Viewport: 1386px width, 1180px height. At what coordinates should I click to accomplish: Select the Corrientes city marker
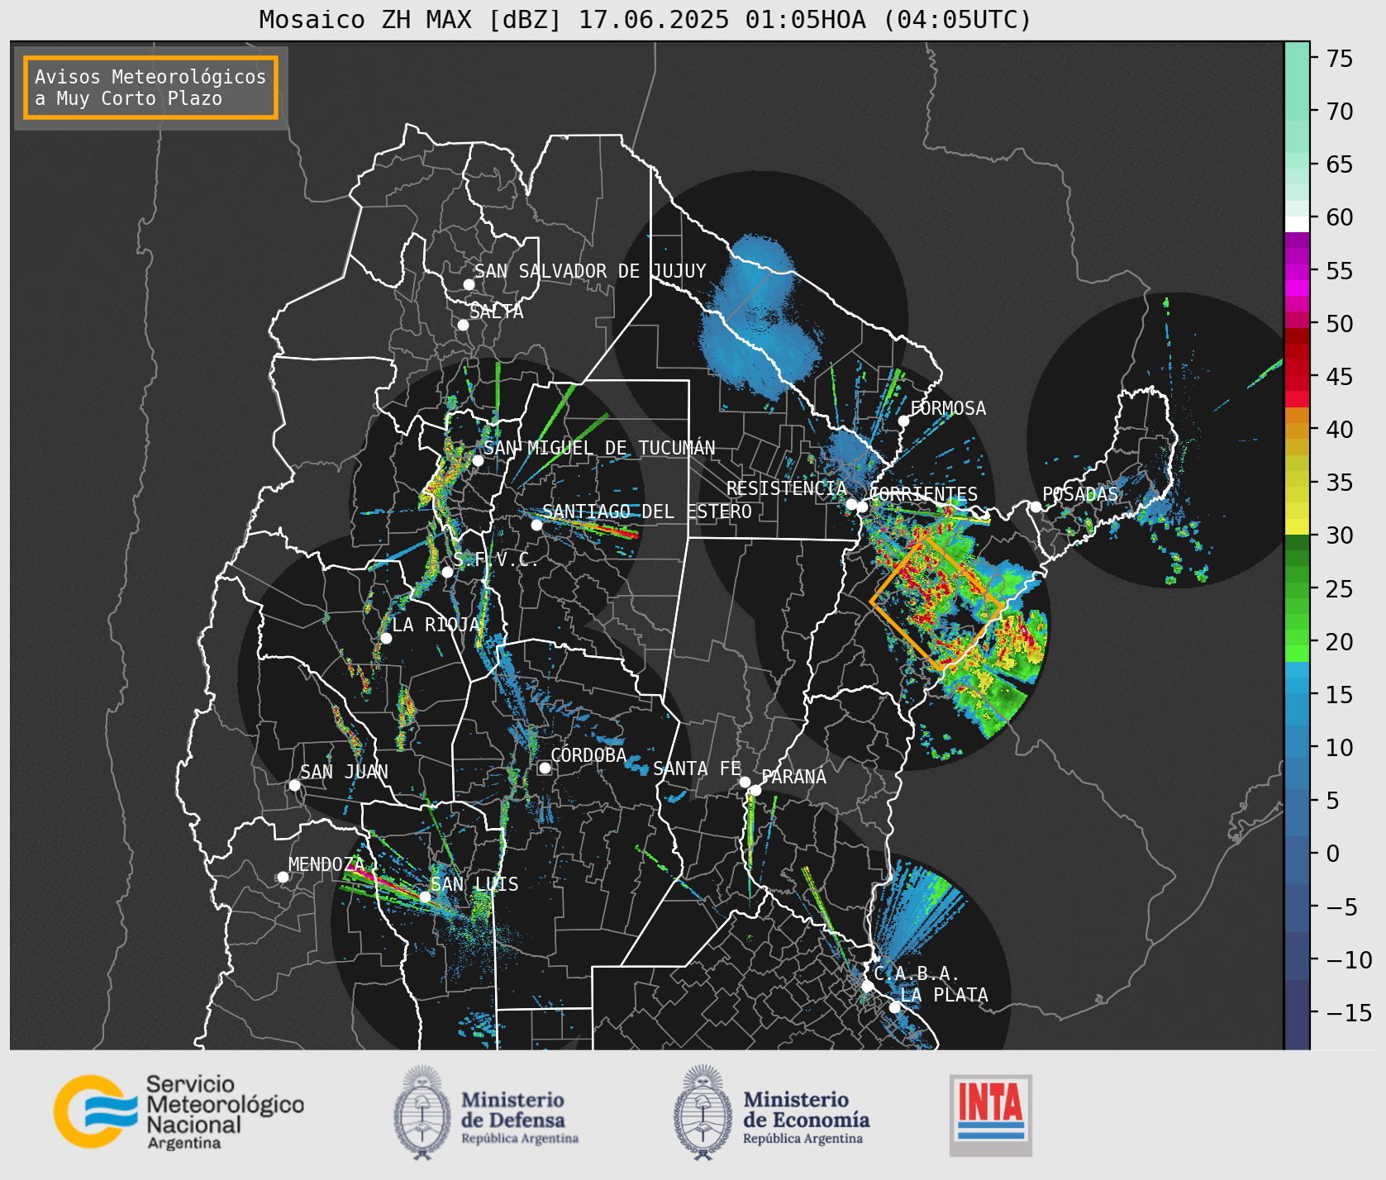click(x=862, y=507)
